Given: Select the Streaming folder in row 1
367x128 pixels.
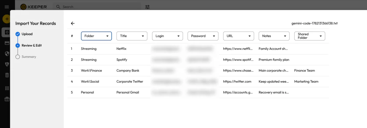Looking at the screenshot, I should 89,48.
